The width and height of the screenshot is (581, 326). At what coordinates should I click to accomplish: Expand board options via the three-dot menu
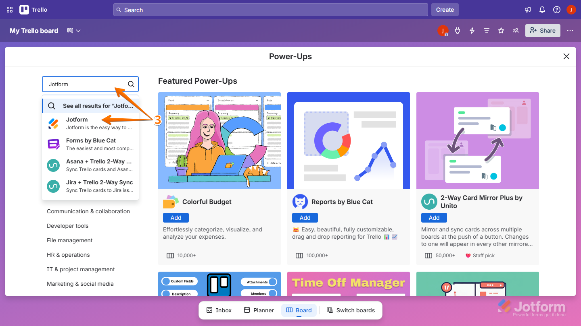pyautogui.click(x=570, y=30)
